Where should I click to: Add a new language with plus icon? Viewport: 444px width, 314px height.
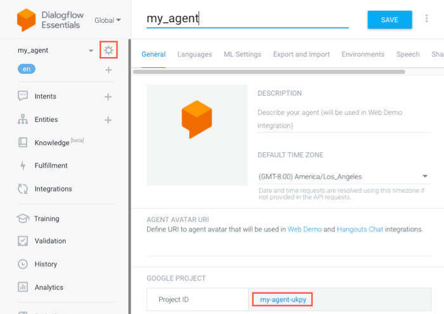(108, 70)
